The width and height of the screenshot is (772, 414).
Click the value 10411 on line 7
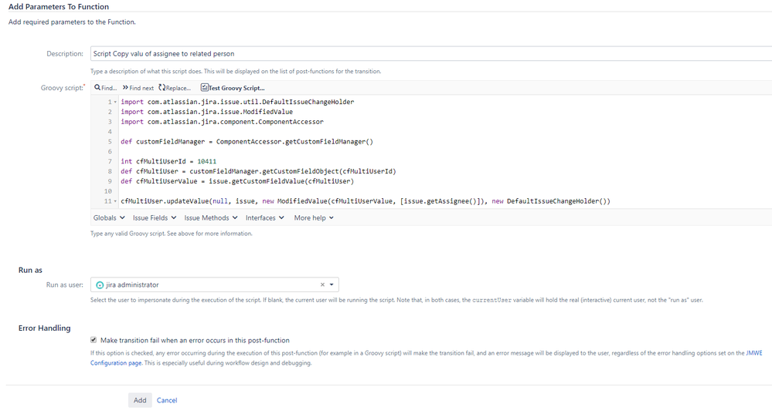(x=207, y=162)
